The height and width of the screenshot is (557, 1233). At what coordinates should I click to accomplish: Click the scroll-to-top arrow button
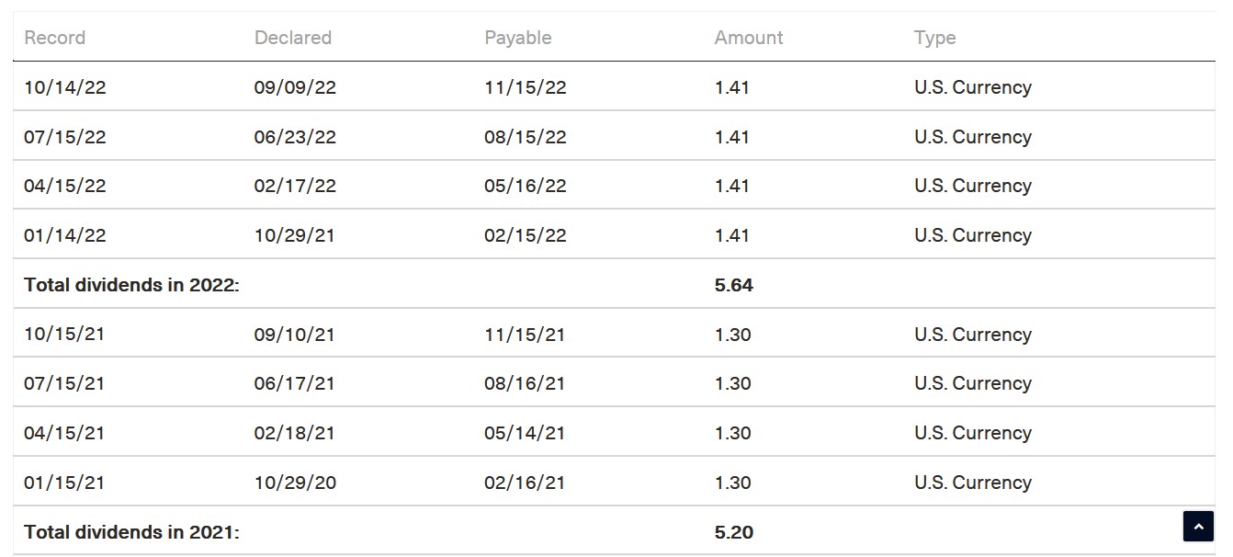tap(1198, 527)
